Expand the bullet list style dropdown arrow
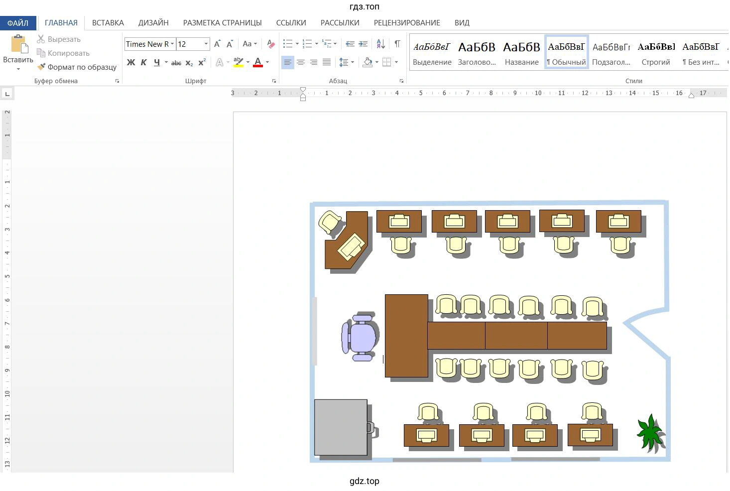The width and height of the screenshot is (730, 491). coord(297,44)
